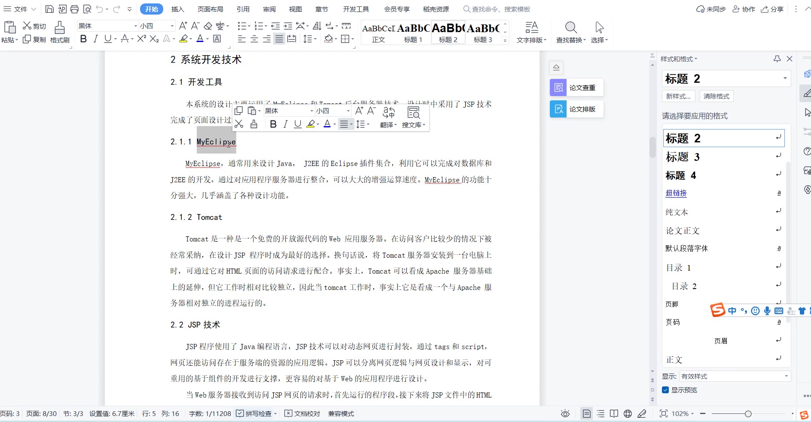The image size is (811, 422).
Task: Decrease font size with the ribbon's shrink-font icon
Action: click(195, 26)
